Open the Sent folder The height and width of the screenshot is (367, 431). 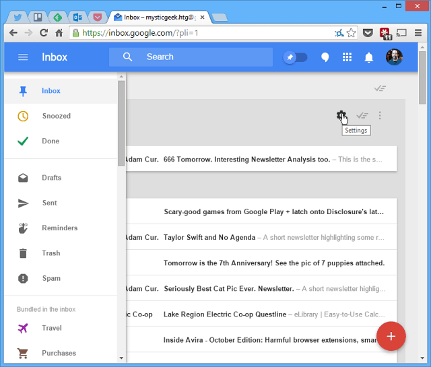coord(61,203)
